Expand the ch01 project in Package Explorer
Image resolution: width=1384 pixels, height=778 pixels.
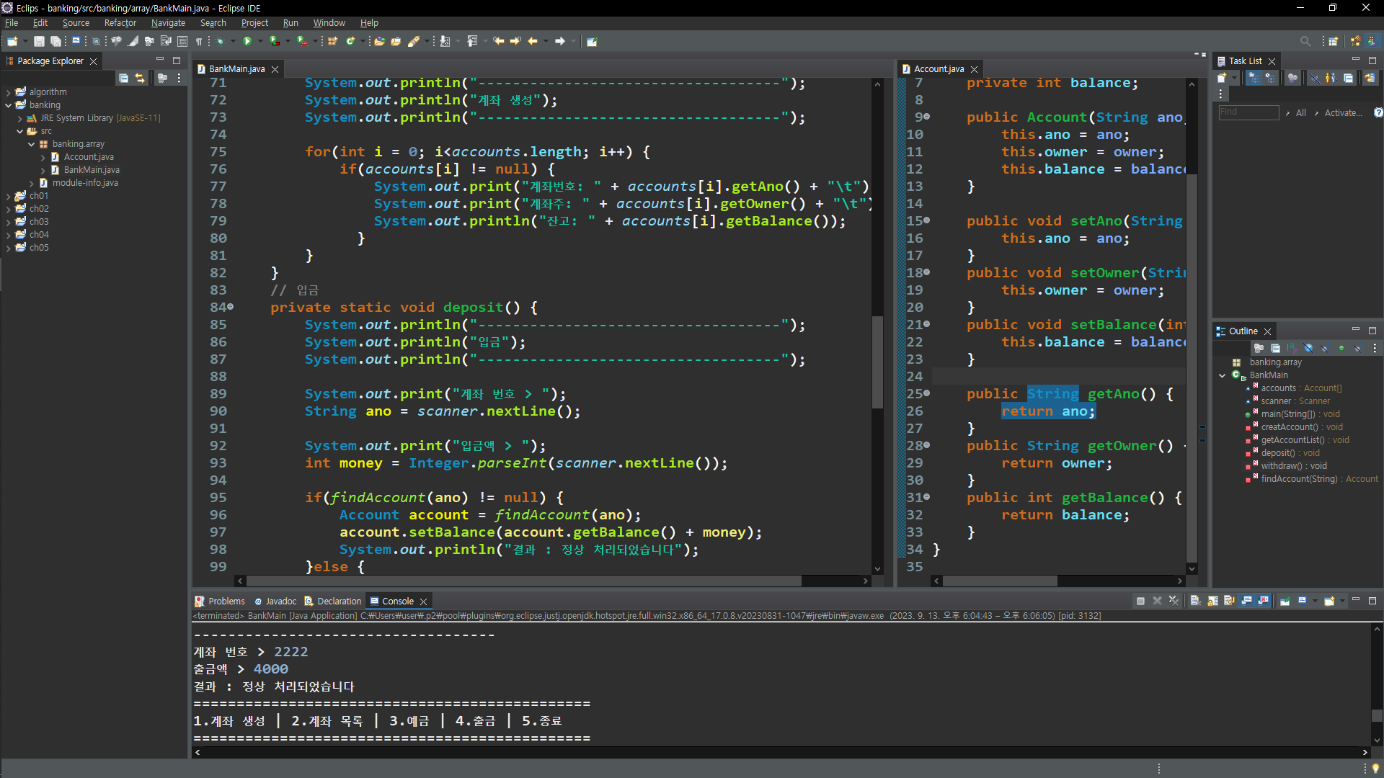point(8,196)
